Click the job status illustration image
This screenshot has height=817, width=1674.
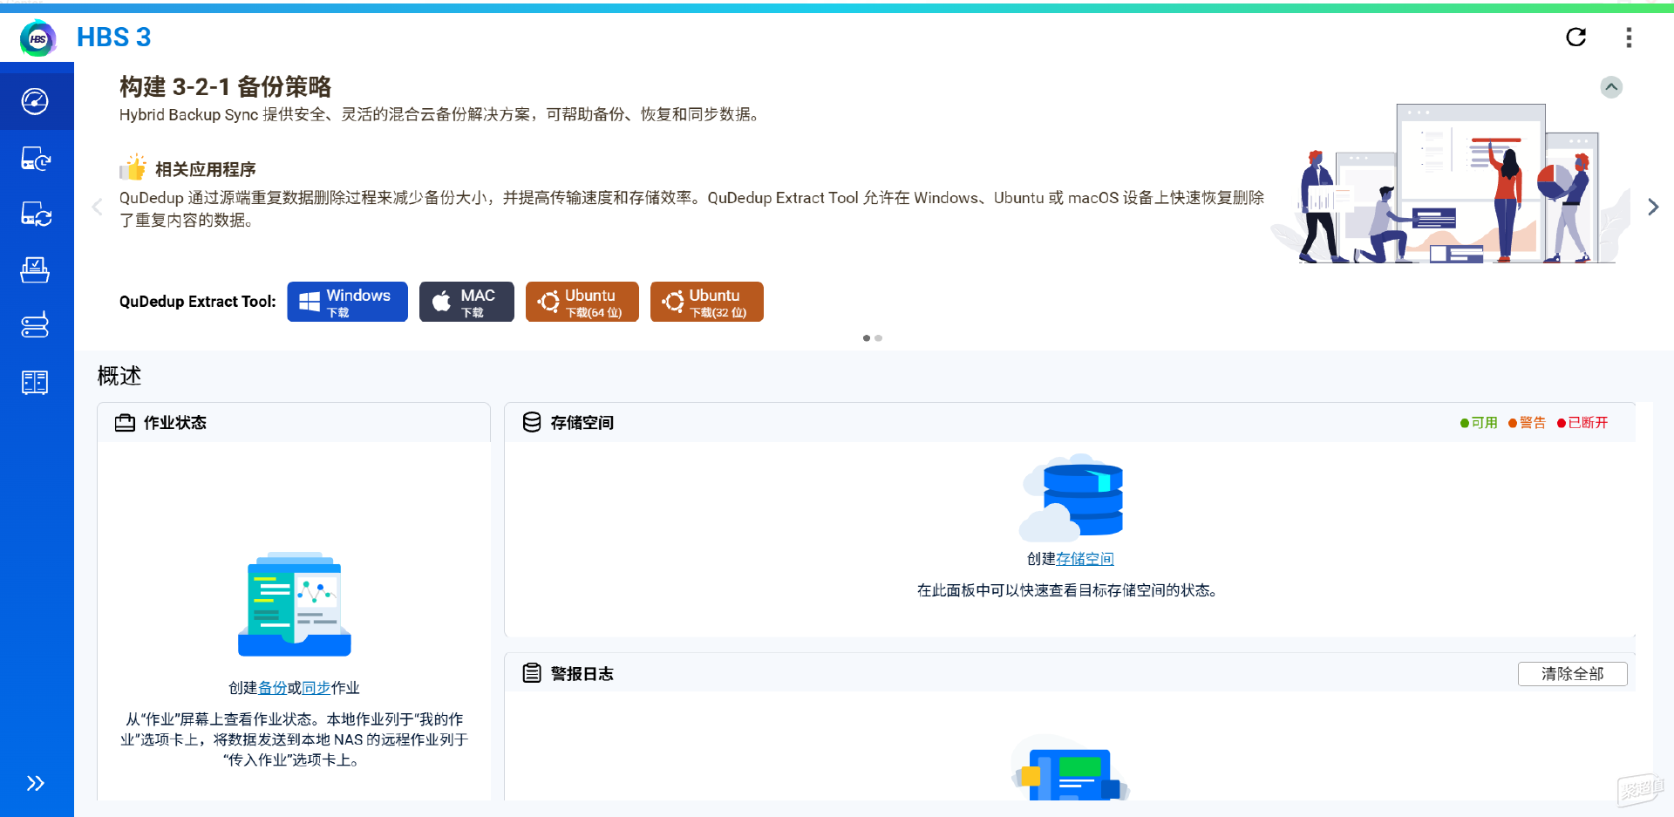coord(295,603)
